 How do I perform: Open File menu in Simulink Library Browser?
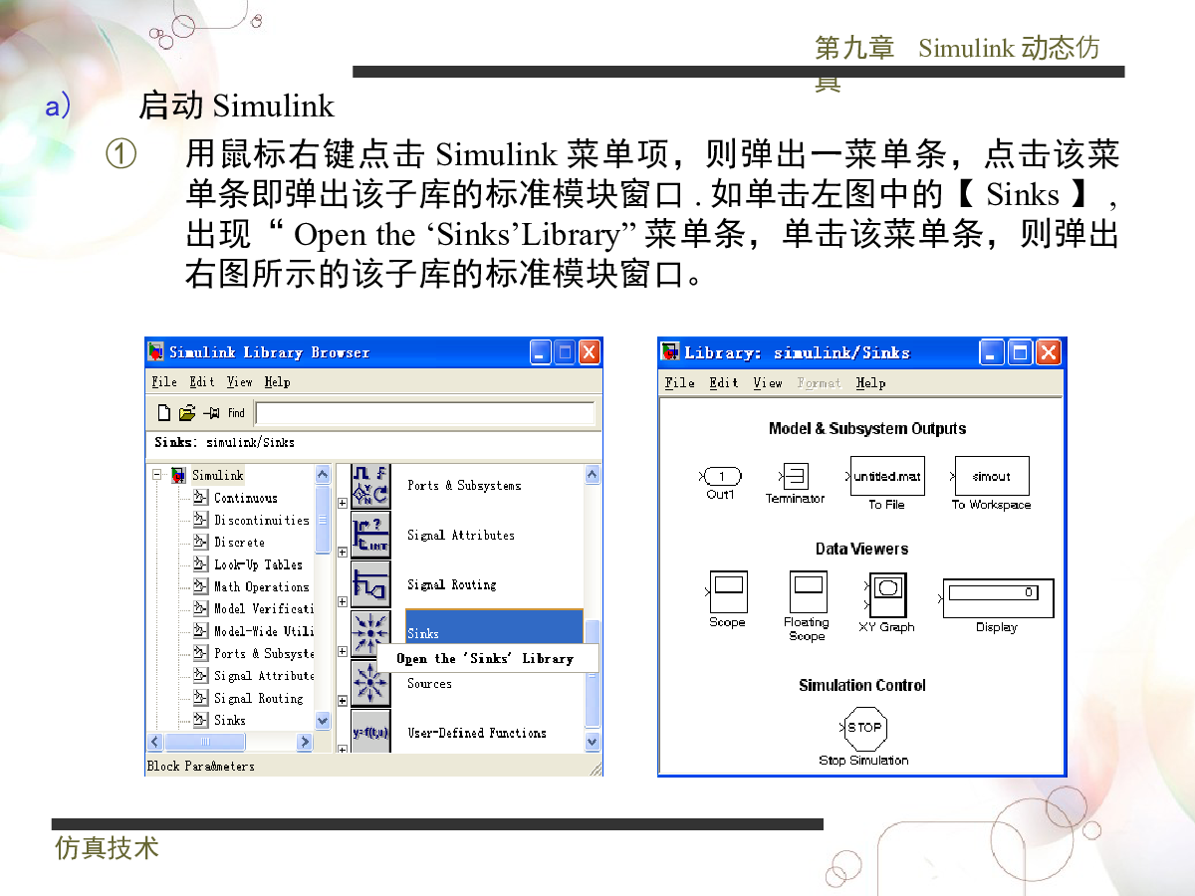(x=164, y=382)
